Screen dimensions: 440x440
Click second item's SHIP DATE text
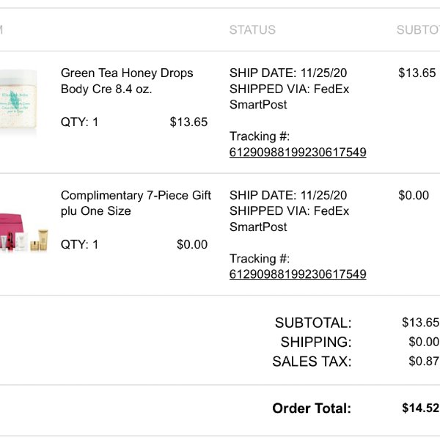(x=288, y=195)
